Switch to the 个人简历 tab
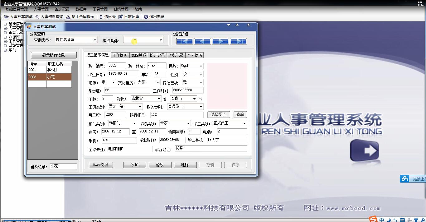Screen dimensions: 426x222 195,56
